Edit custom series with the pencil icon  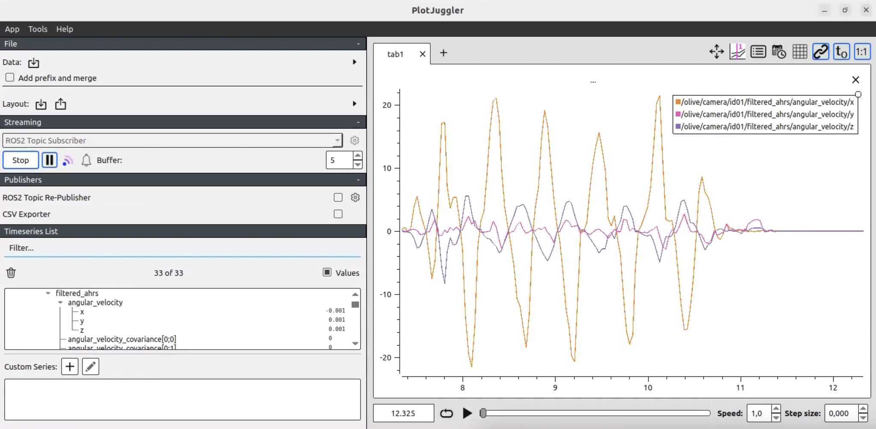pyautogui.click(x=90, y=366)
